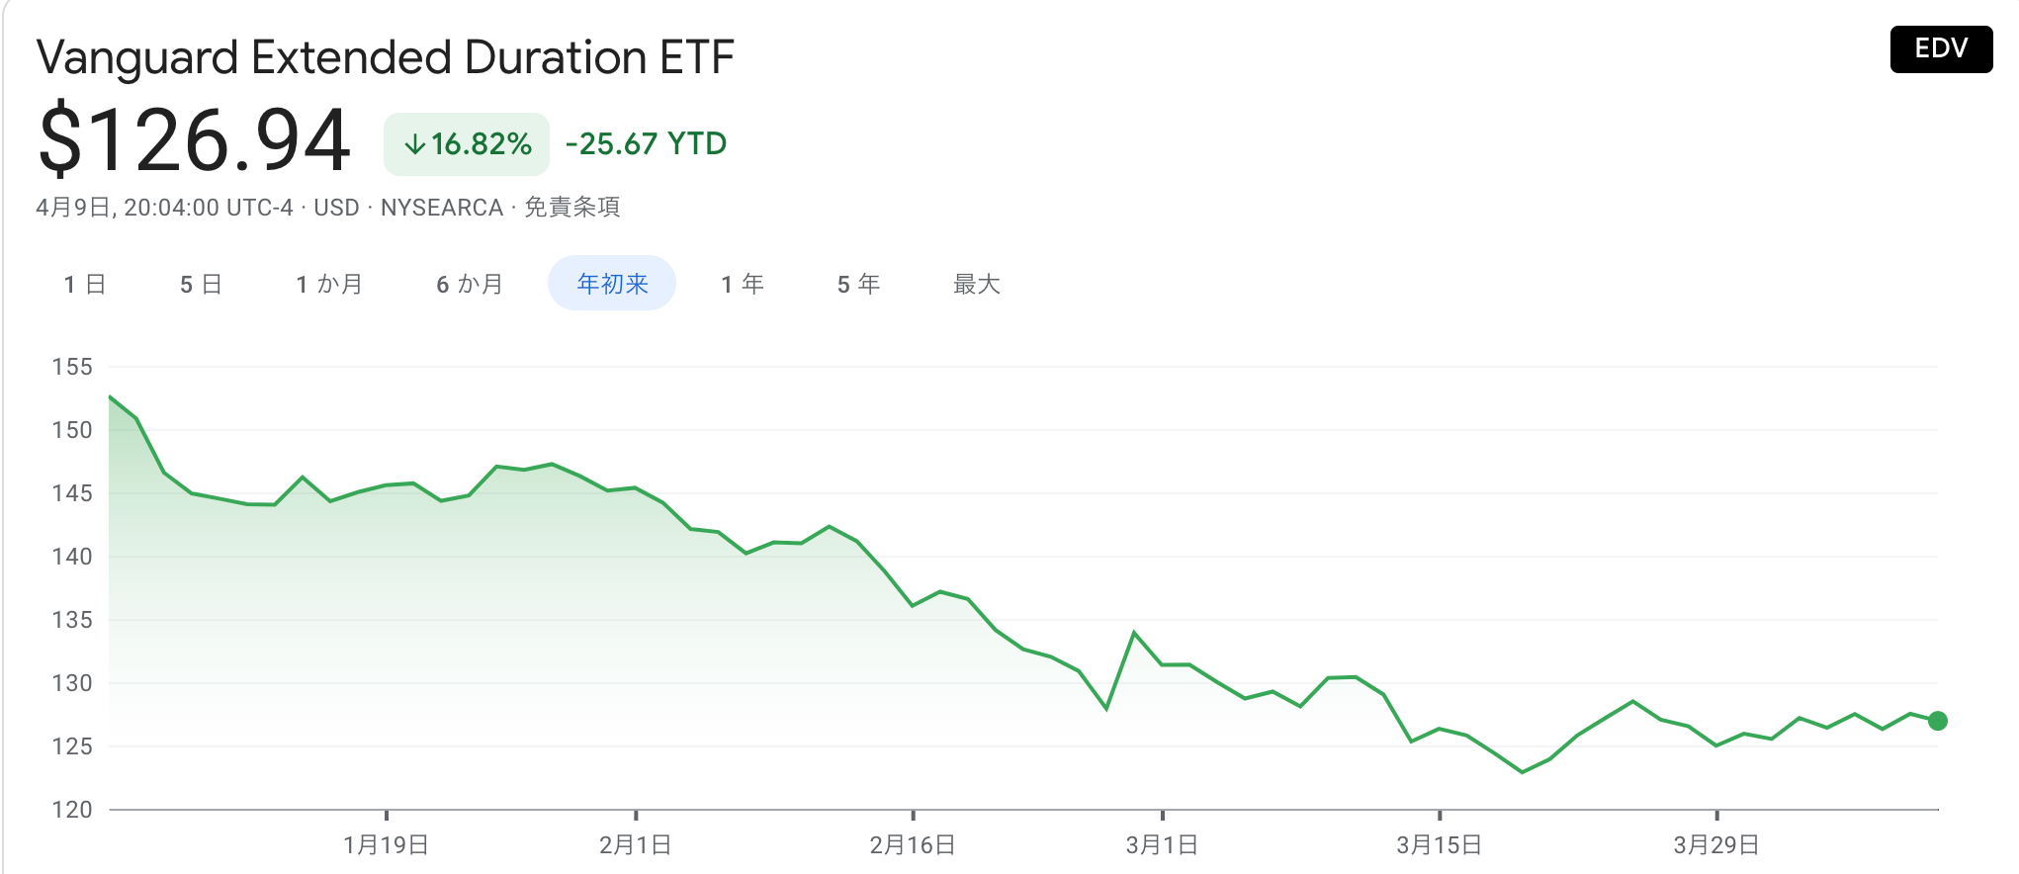Switch to the 5 日 range tab
This screenshot has width=2019, height=874.
(201, 285)
